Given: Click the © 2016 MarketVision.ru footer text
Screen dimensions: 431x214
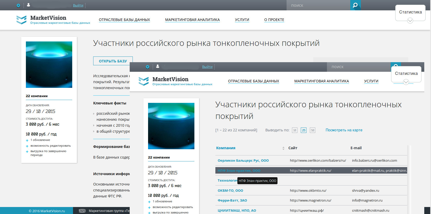Looking at the screenshot, I should 47,211.
